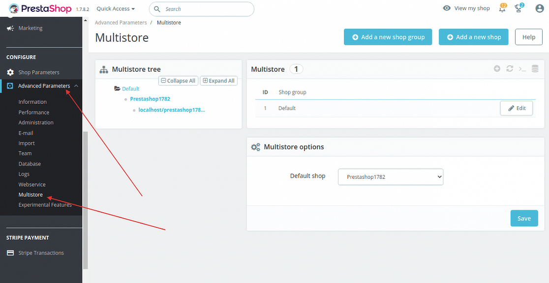The image size is (549, 283).
Task: Open the user profile avatar icon
Action: pos(540,8)
